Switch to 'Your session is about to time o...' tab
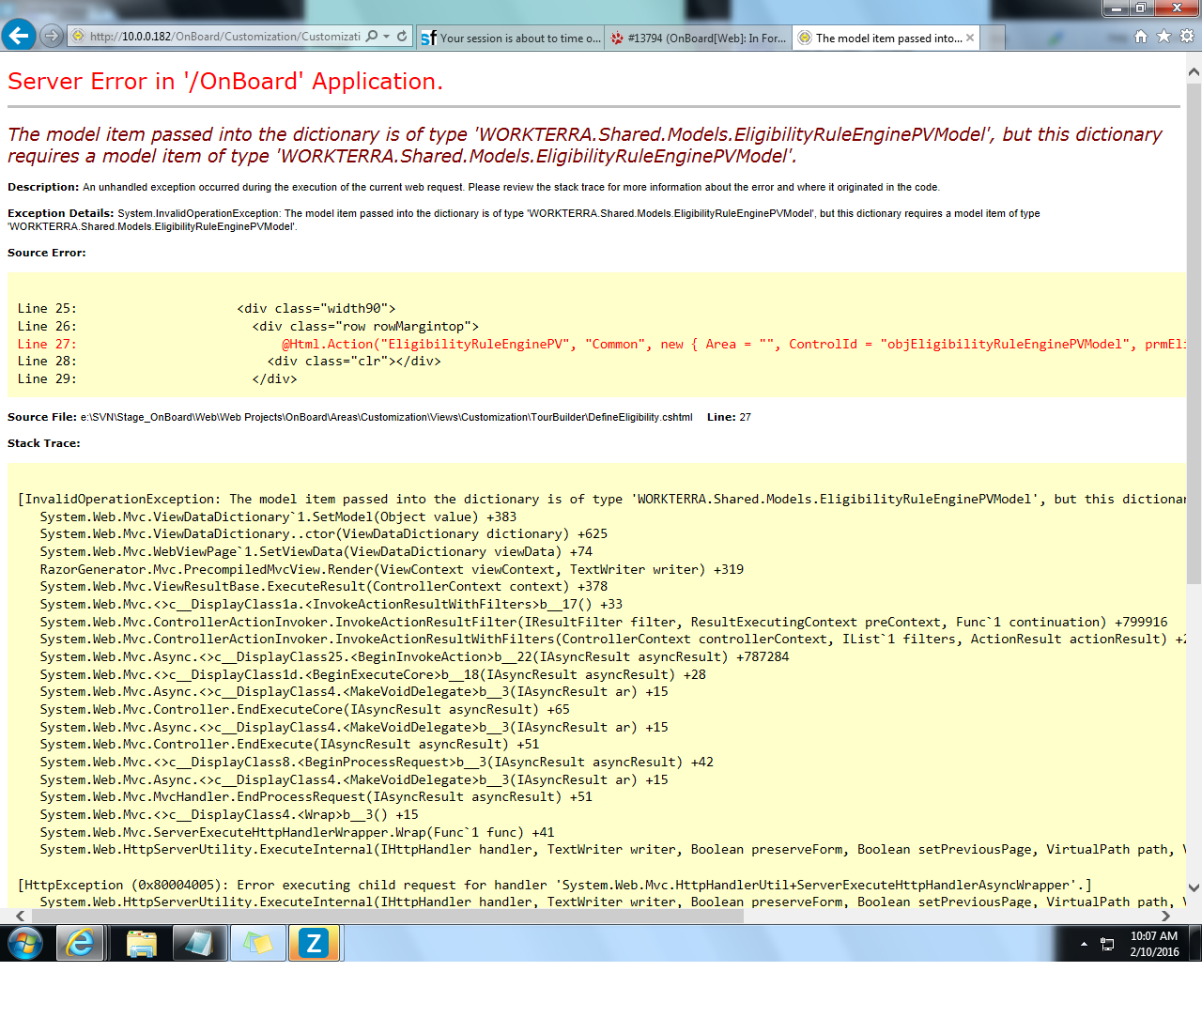 [x=510, y=38]
